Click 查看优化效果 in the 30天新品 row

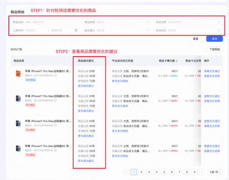(212, 76)
